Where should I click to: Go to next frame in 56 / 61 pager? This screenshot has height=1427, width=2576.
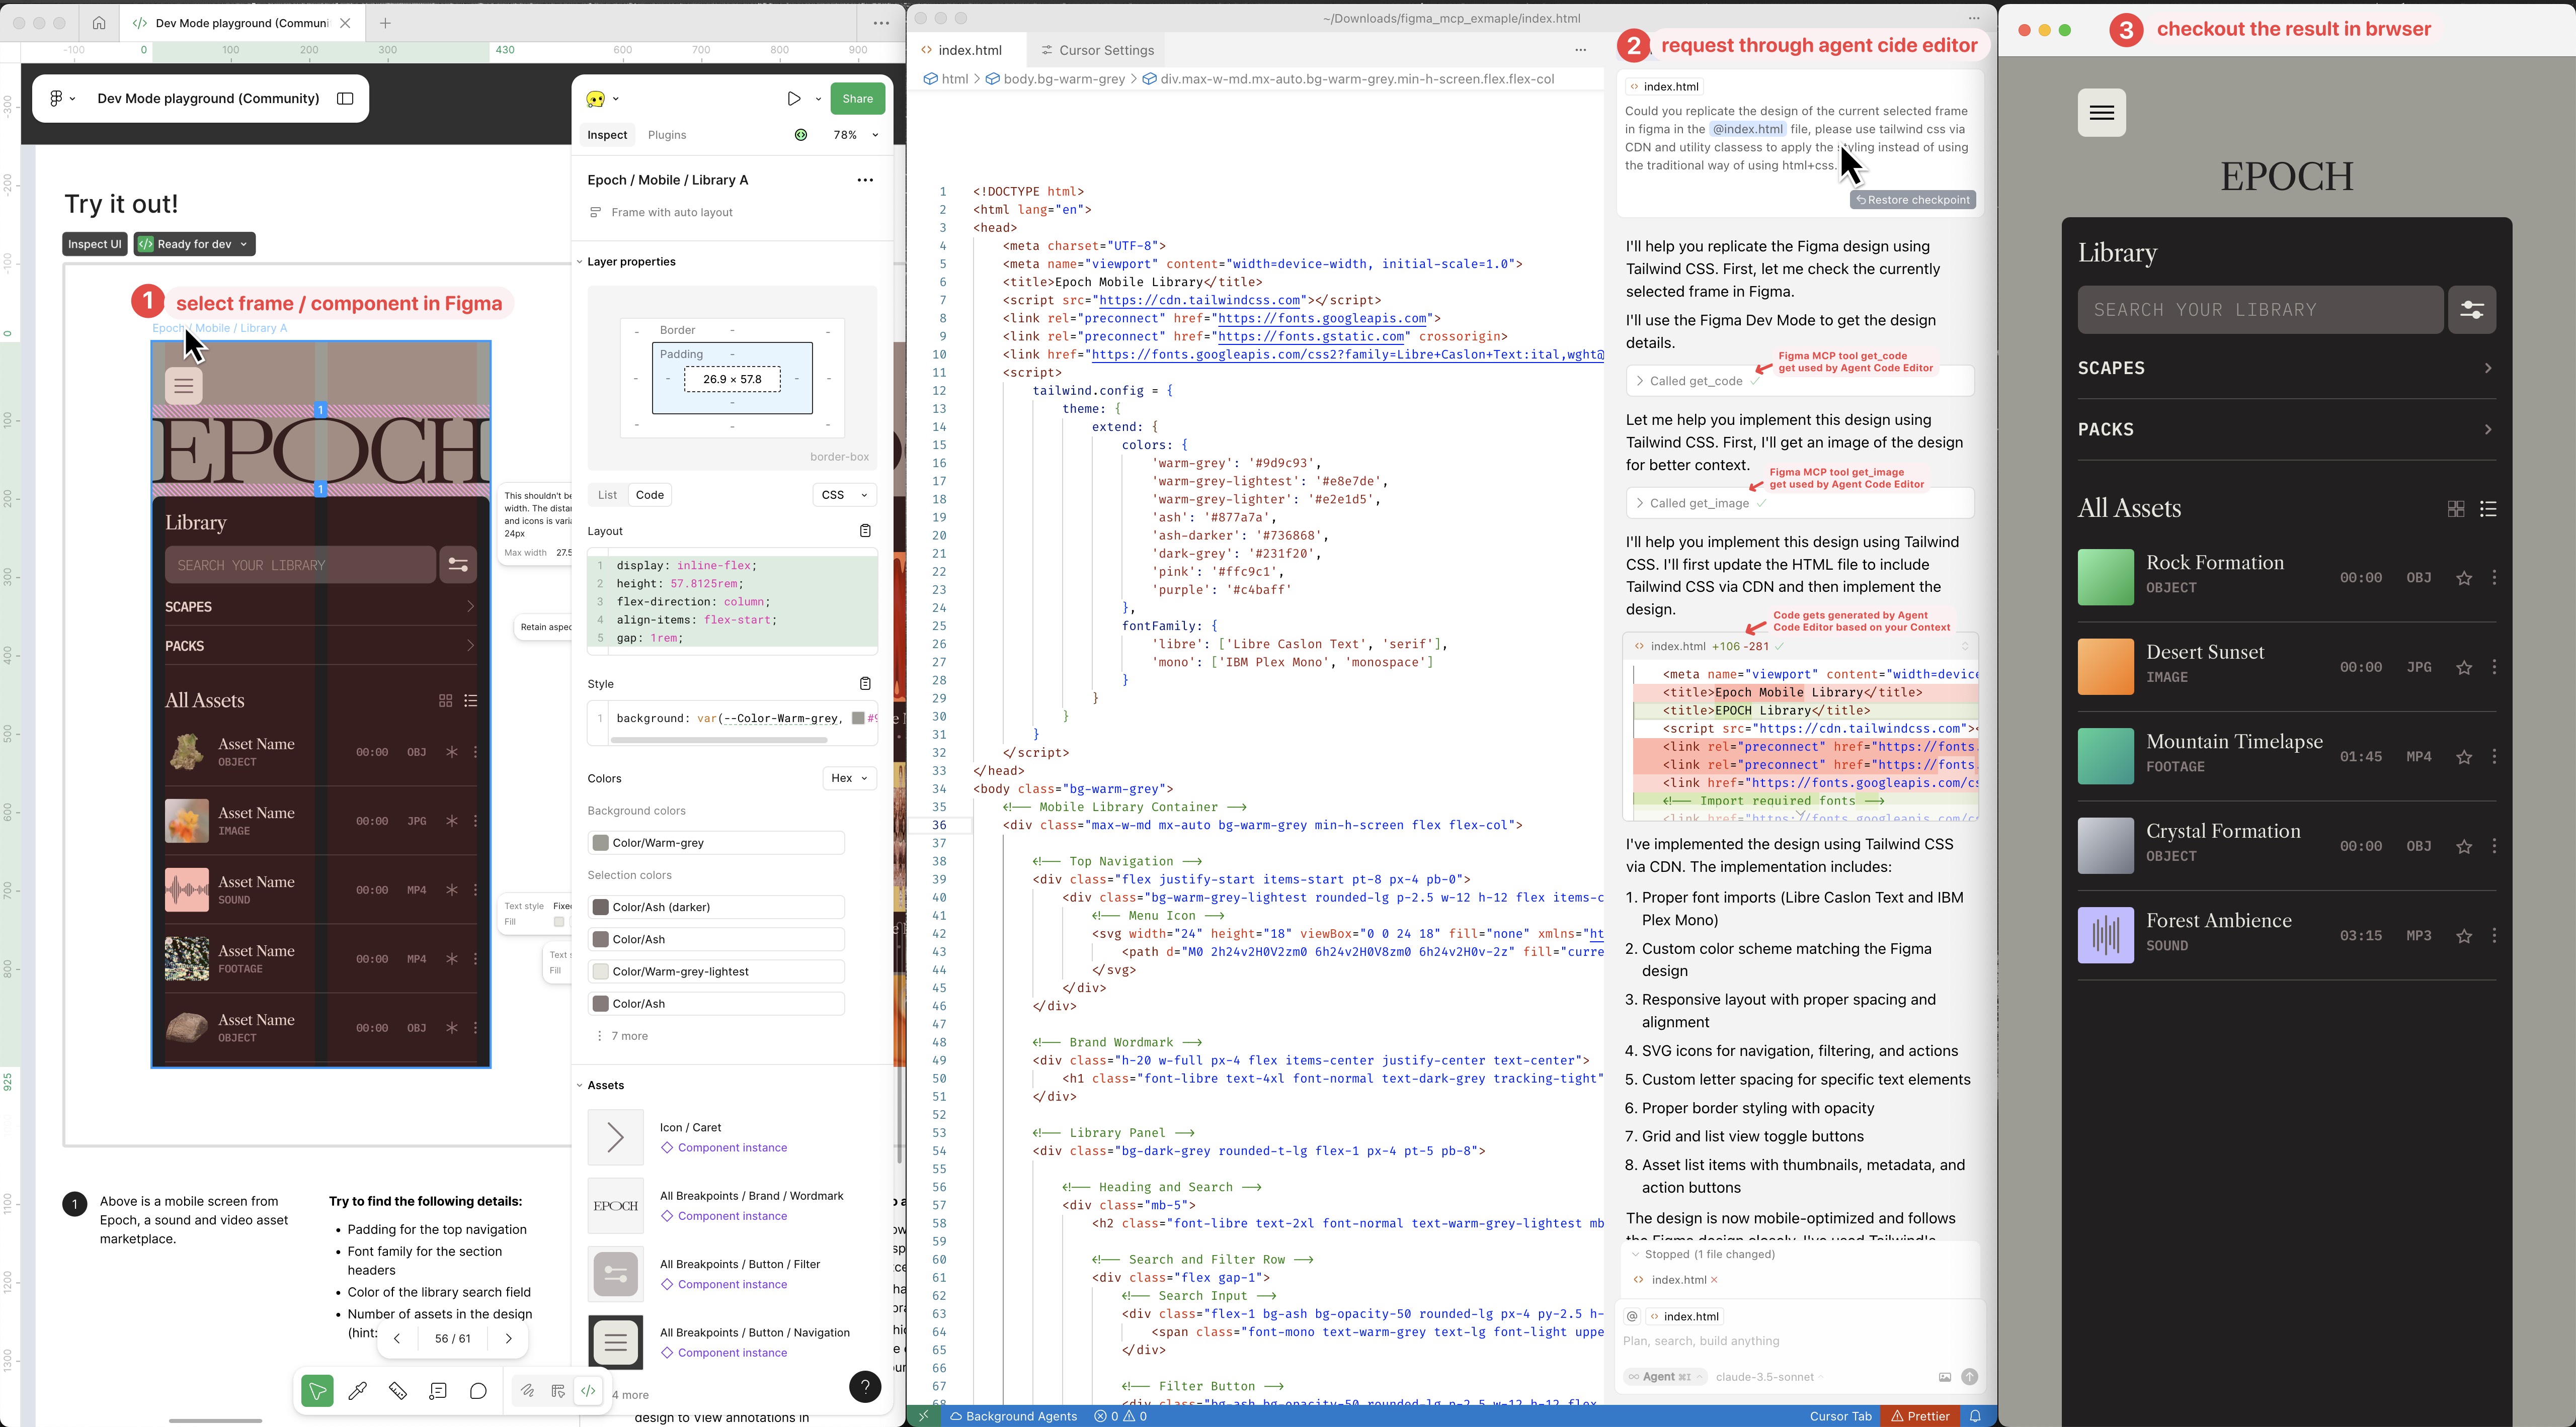508,1338
